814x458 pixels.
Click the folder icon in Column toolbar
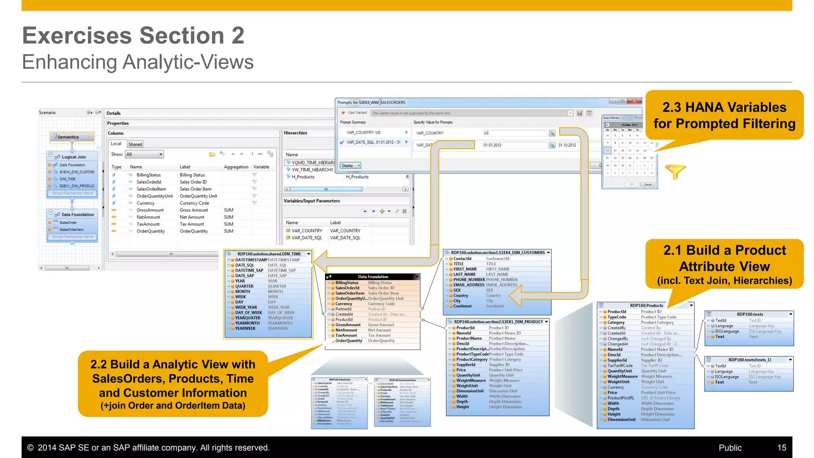coord(212,154)
